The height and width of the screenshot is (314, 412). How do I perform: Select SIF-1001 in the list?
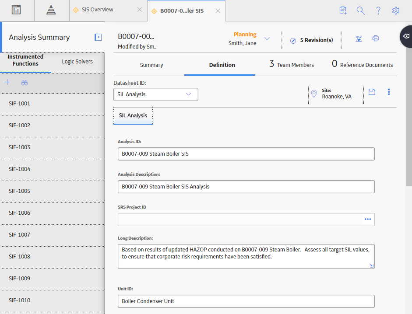click(52, 104)
